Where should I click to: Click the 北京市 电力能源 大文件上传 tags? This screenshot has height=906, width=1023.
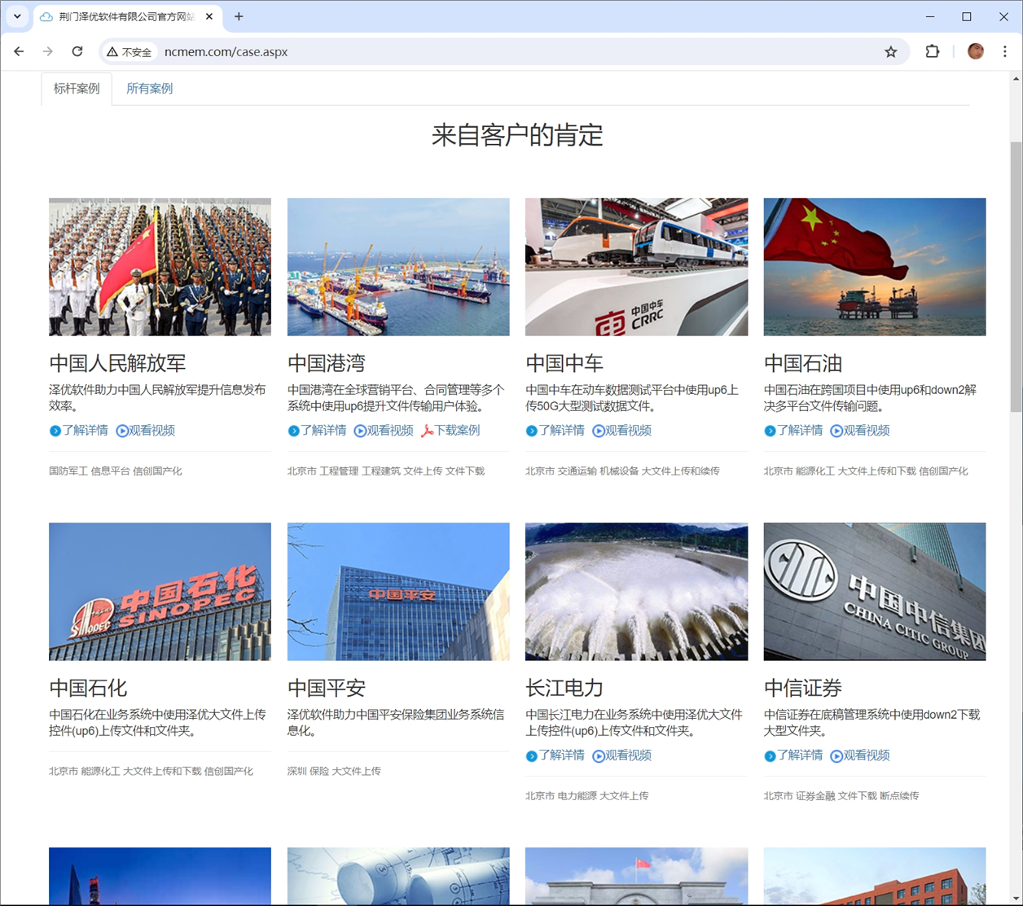tap(587, 796)
